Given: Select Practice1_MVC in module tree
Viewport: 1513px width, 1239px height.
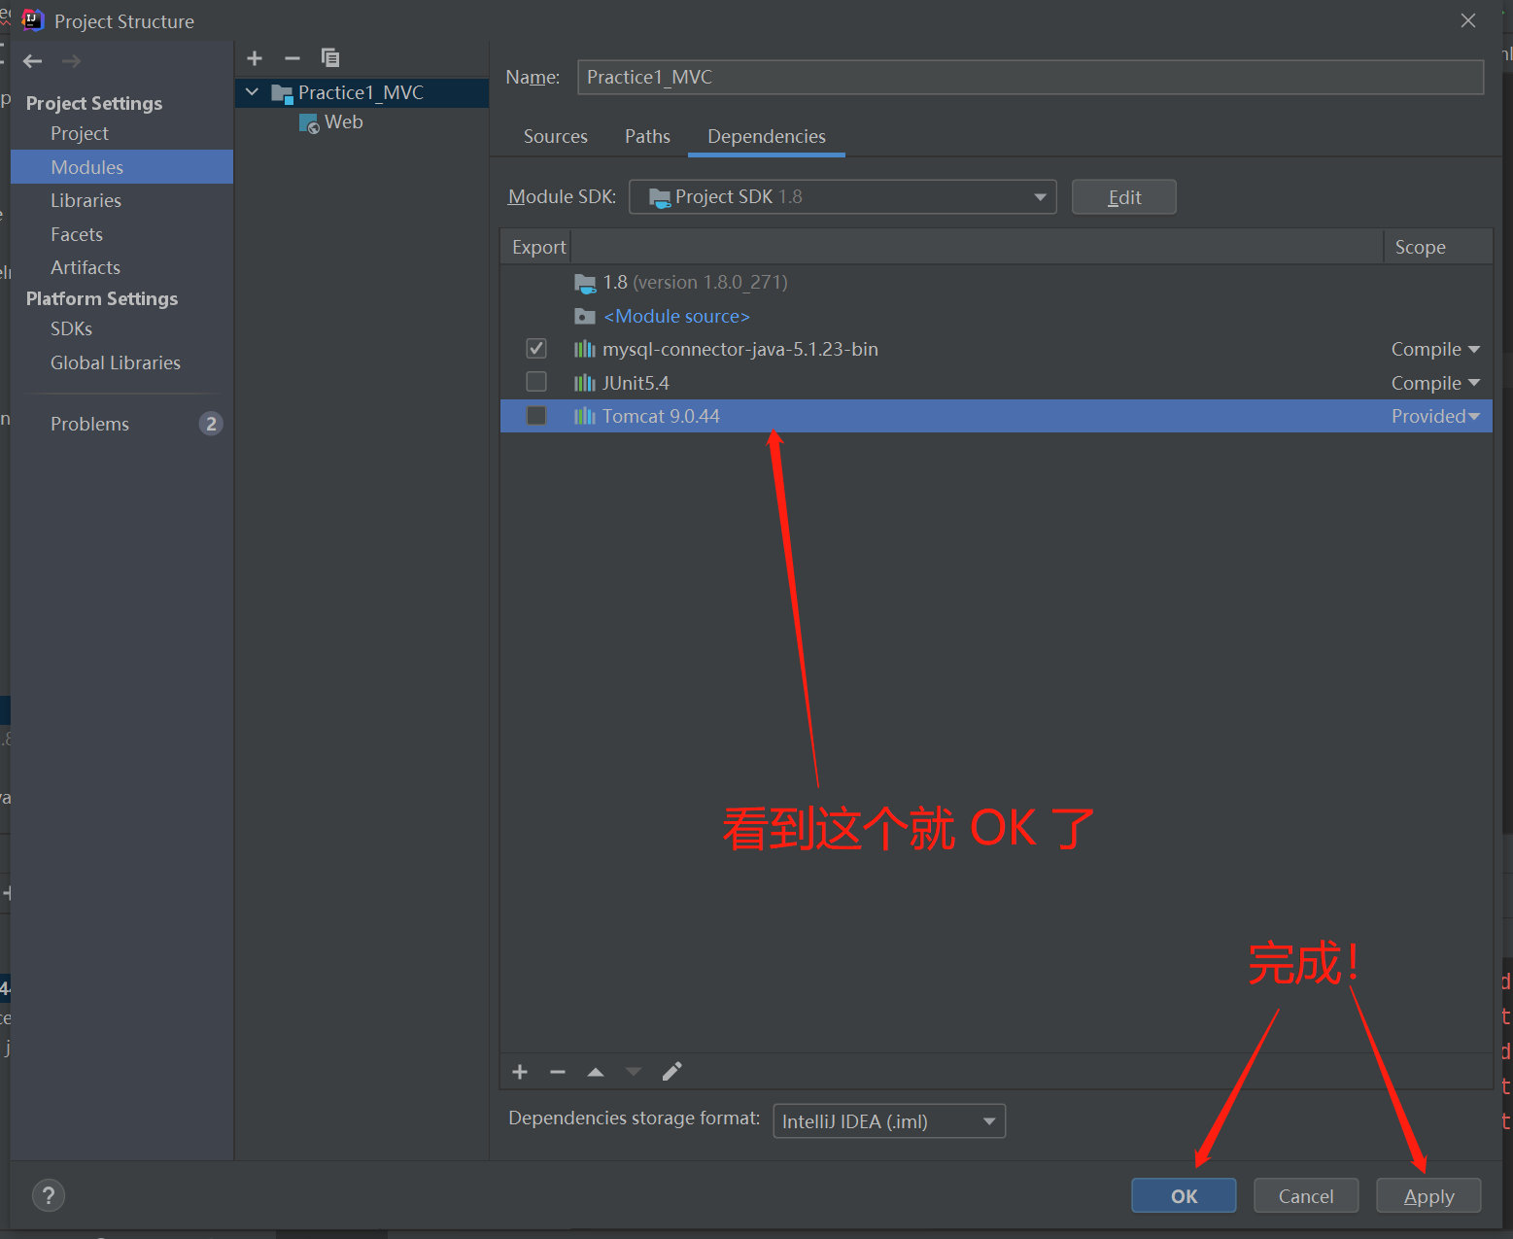Looking at the screenshot, I should pos(361,92).
